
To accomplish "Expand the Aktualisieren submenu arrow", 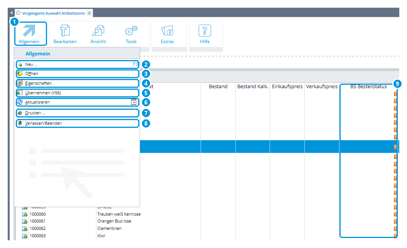I will (133, 102).
